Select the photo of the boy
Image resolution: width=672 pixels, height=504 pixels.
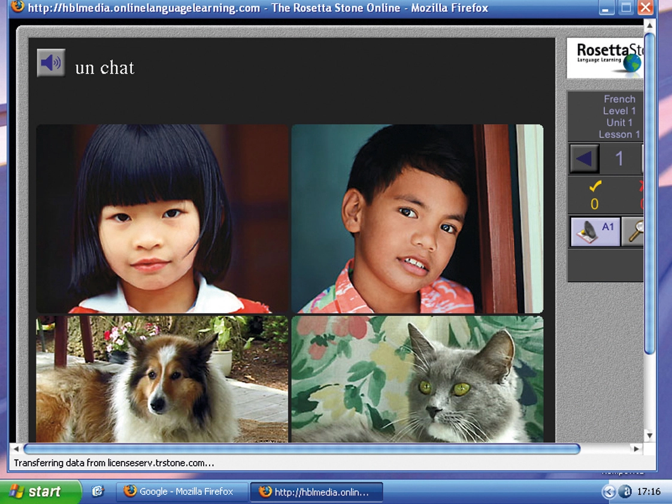pos(417,219)
